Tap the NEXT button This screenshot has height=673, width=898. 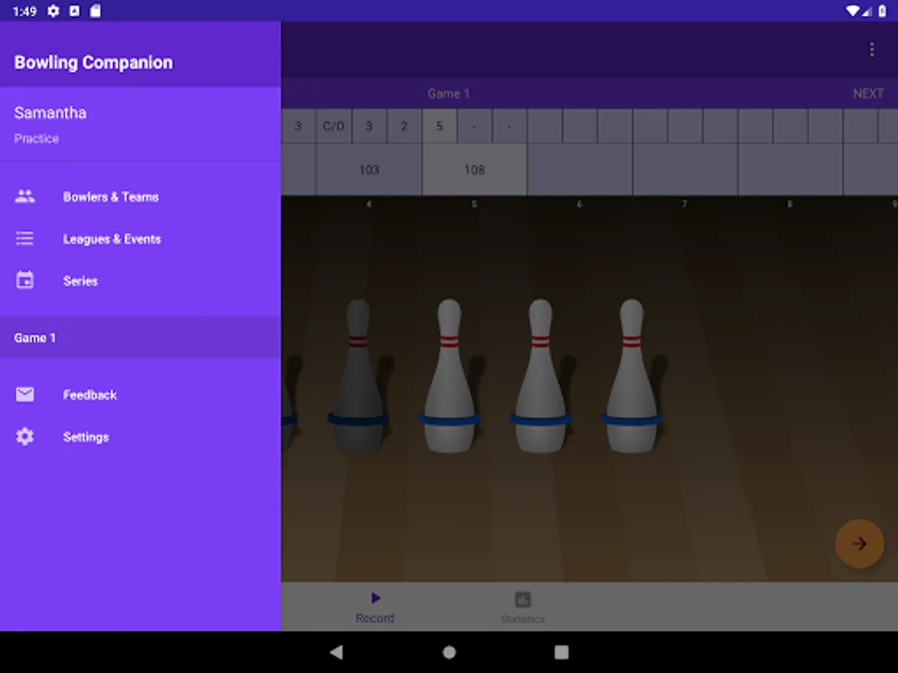click(868, 93)
